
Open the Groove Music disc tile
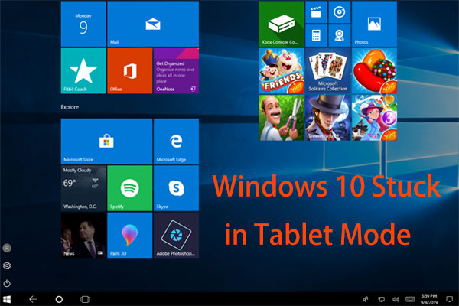pyautogui.click(x=339, y=12)
